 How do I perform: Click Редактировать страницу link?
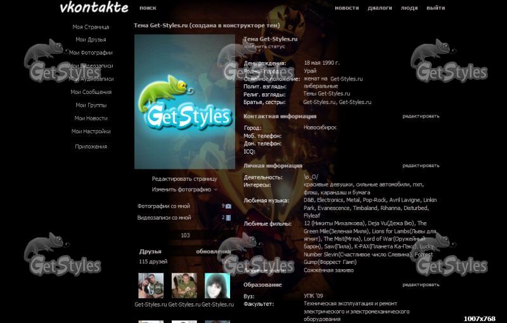184,179
